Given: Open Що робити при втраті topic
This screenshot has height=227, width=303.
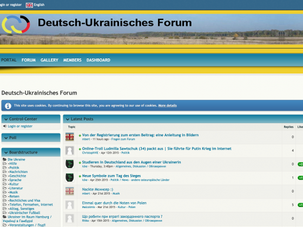Looking at the screenshot, I should (x=122, y=217).
